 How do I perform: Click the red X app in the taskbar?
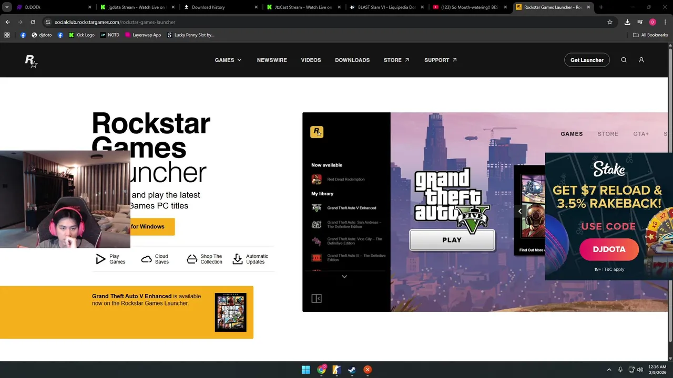click(x=368, y=370)
